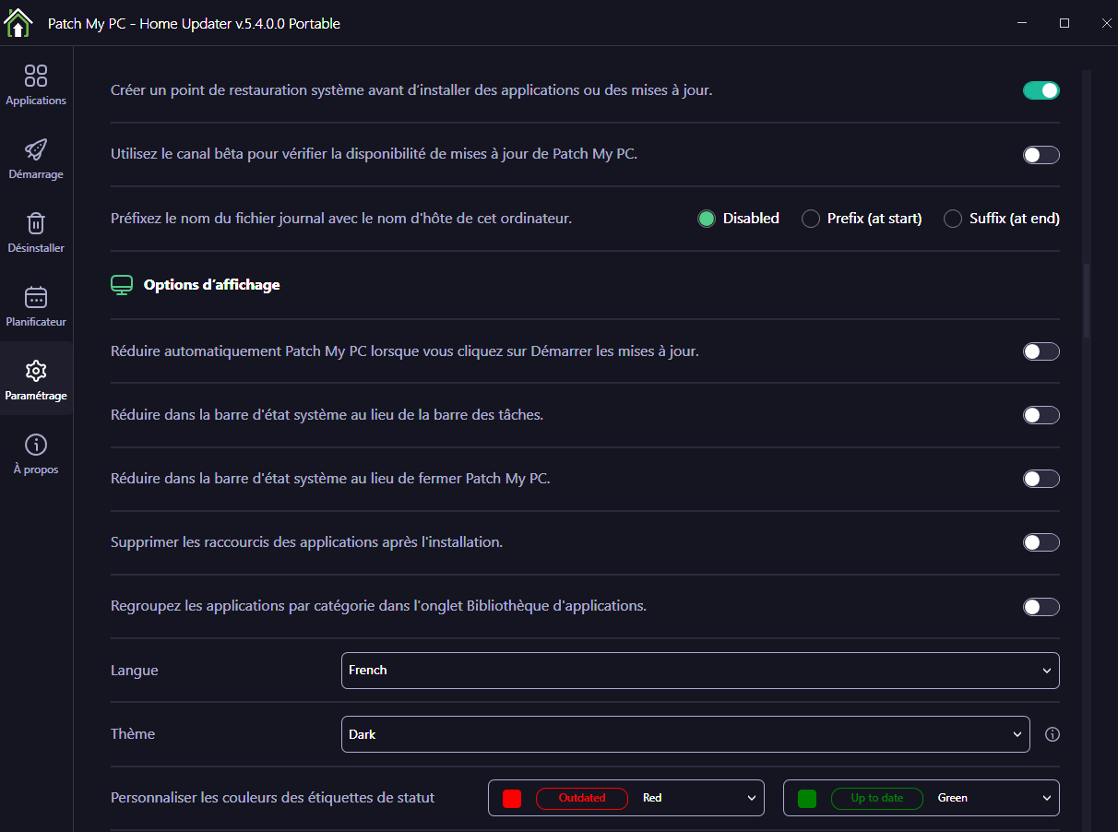Click the Options d'affichage heading

211,285
